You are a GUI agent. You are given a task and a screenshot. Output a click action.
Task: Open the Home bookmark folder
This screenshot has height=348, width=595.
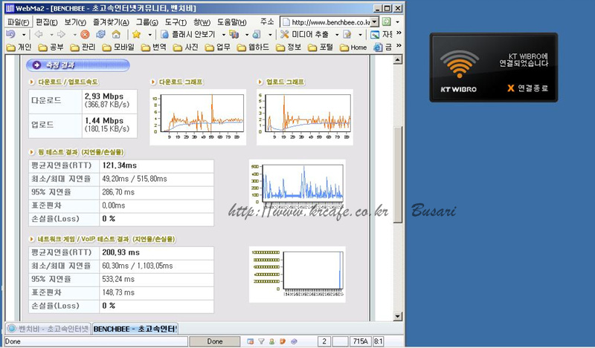click(353, 47)
